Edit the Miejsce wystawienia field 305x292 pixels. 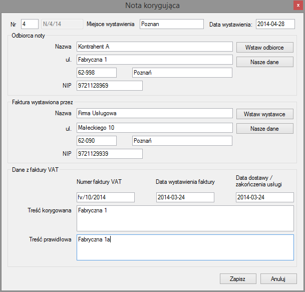point(172,24)
